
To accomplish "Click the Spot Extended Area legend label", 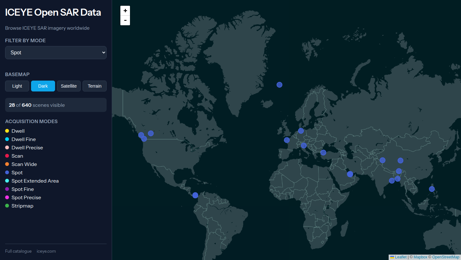I will tap(35, 181).
